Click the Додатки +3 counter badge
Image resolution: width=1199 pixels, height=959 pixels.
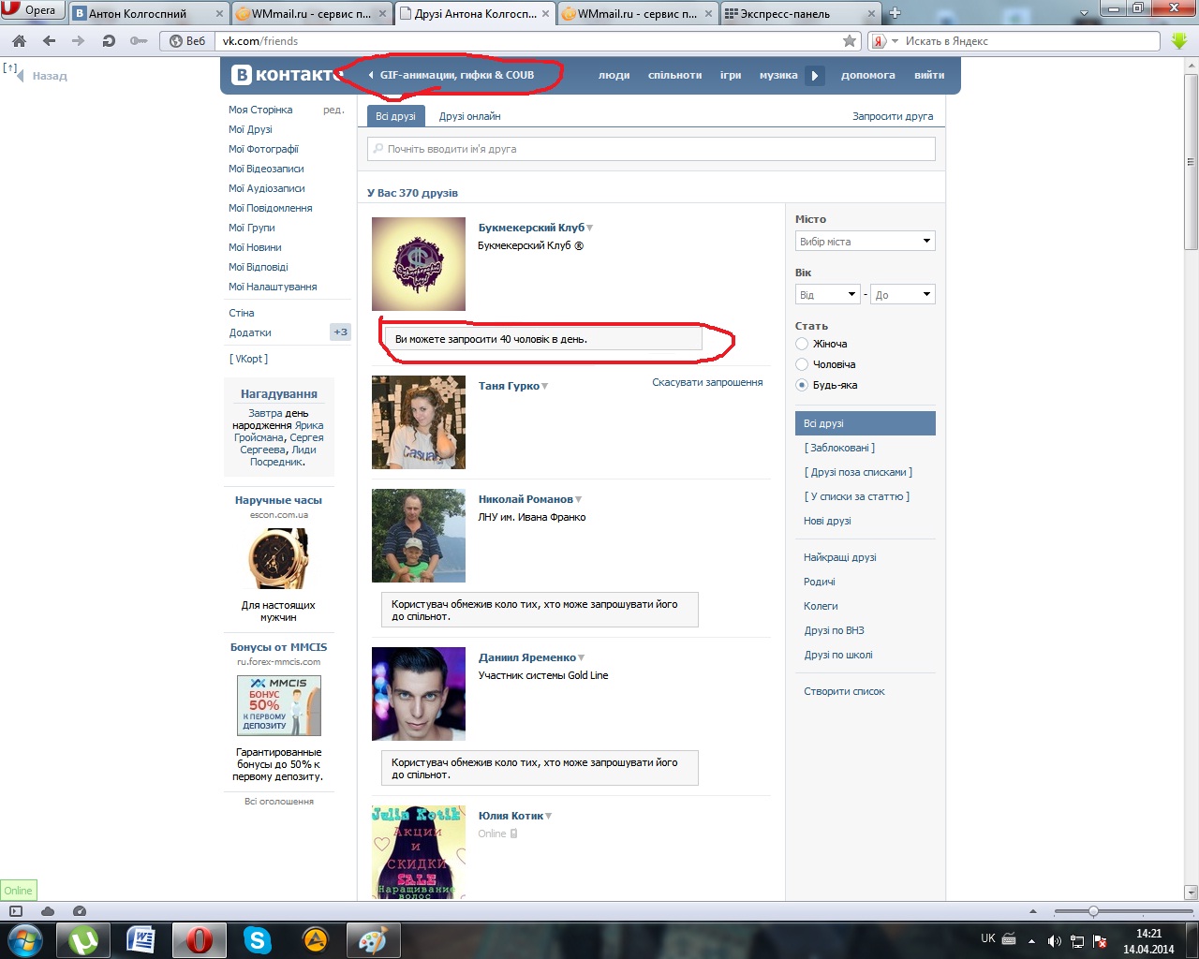(x=340, y=332)
